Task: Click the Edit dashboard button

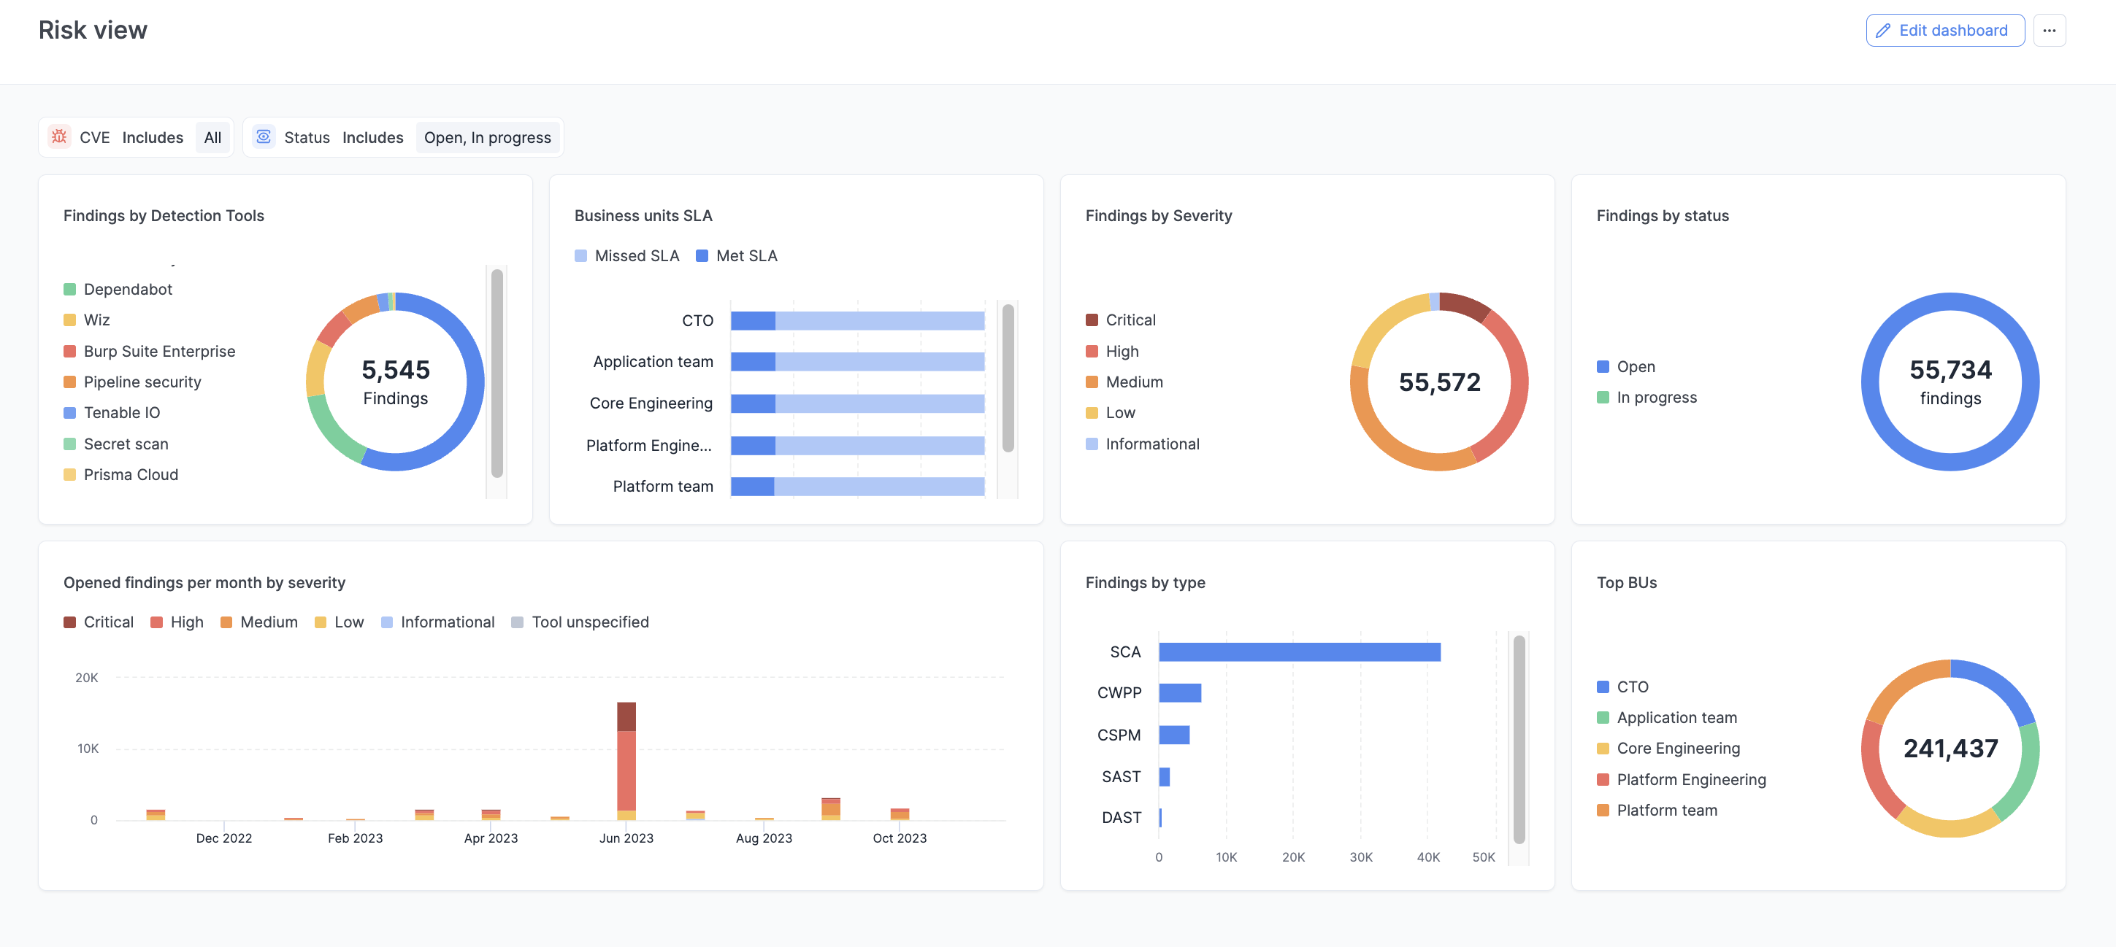Action: (1944, 31)
